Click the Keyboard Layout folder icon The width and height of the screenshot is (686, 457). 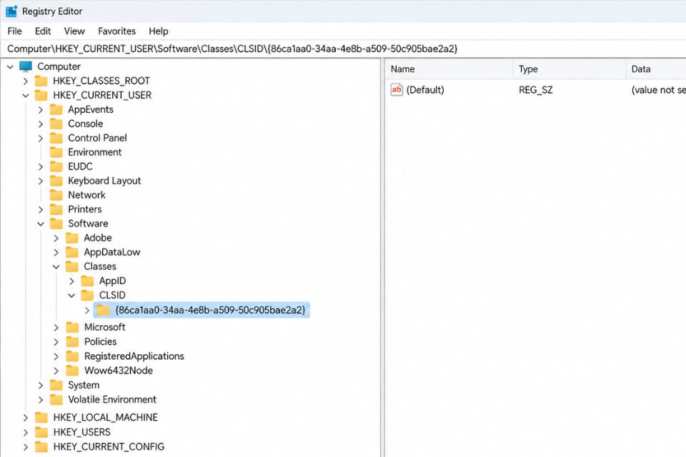[56, 181]
